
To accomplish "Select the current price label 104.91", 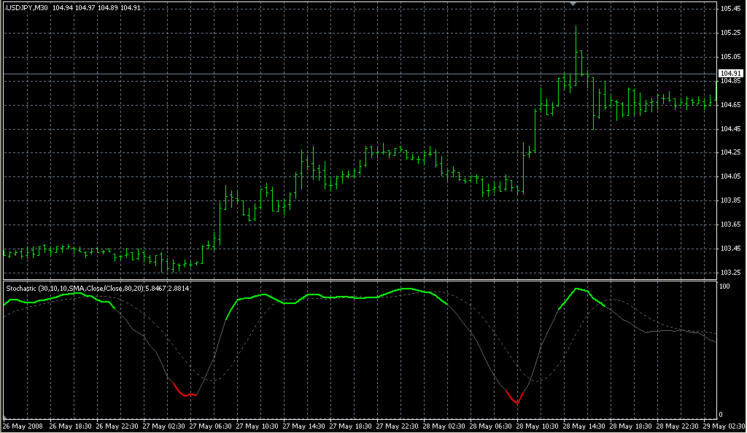I will 730,74.
